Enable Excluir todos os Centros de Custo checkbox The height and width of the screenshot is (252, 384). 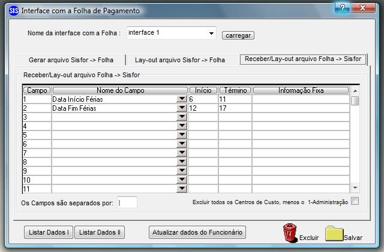pyautogui.click(x=355, y=201)
